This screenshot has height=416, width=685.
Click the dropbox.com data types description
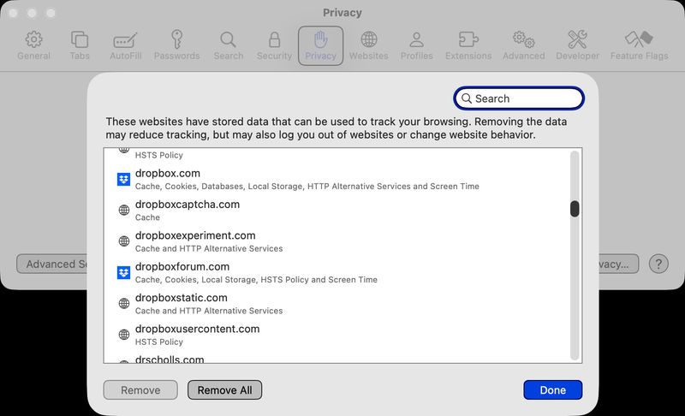coord(307,187)
